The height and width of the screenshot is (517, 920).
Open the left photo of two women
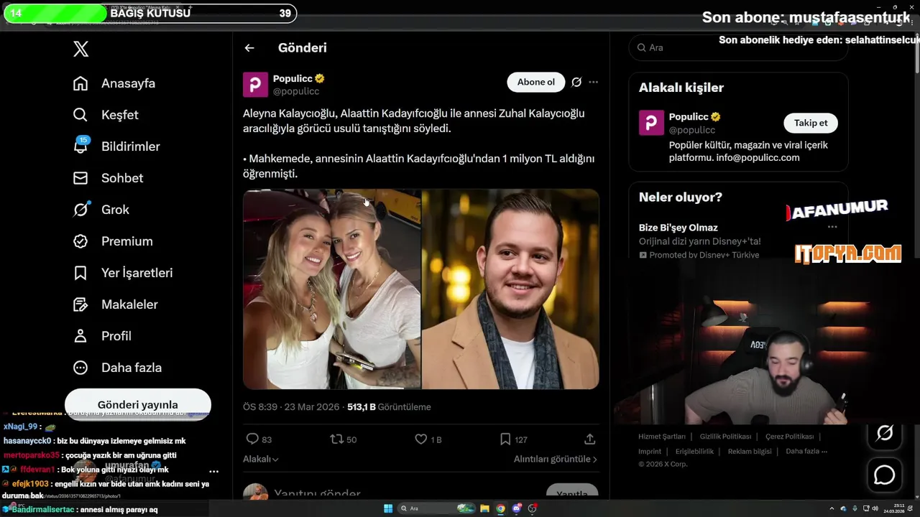pos(331,289)
